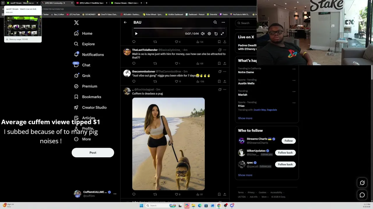Open the Windows Start menu

[x=141, y=206]
